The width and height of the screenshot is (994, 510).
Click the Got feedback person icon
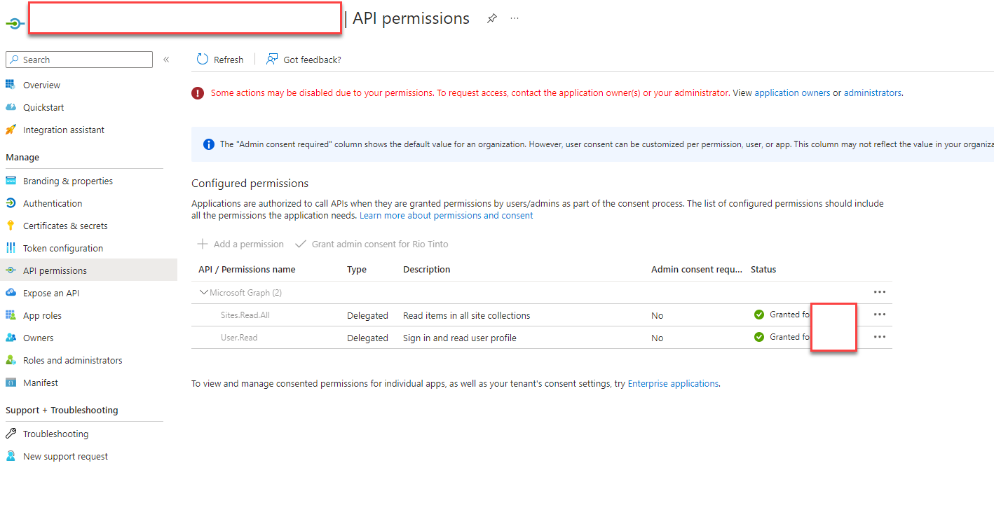pyautogui.click(x=272, y=60)
